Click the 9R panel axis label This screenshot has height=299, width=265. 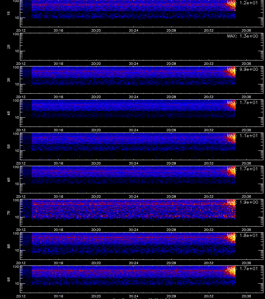[x=9, y=279]
